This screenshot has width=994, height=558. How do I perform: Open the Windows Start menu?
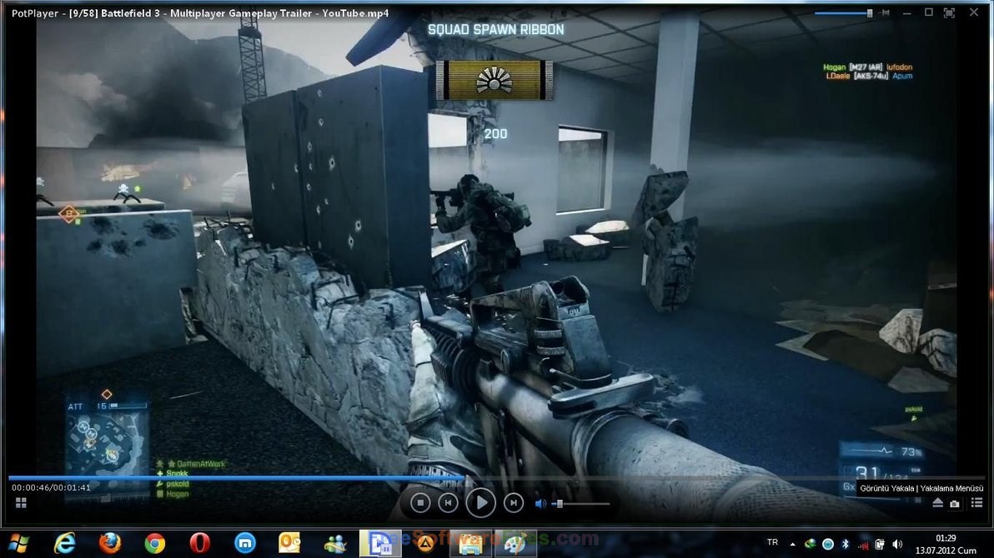pyautogui.click(x=18, y=544)
